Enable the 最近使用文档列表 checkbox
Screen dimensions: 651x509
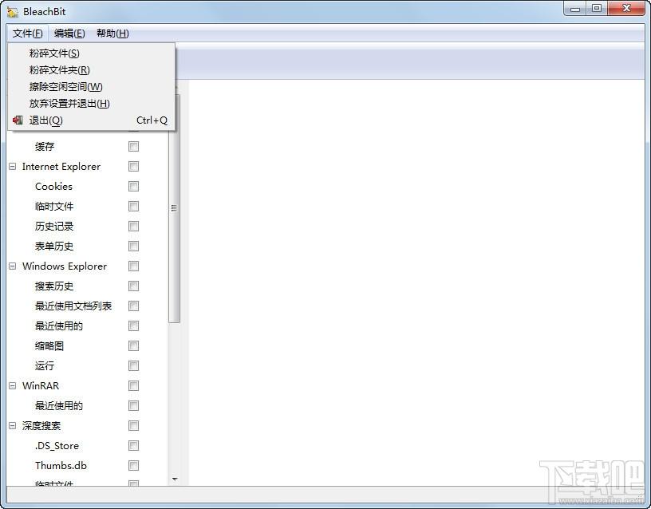click(x=134, y=306)
